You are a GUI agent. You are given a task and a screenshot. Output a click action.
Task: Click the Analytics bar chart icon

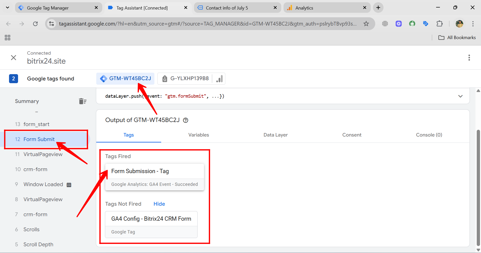tap(219, 79)
